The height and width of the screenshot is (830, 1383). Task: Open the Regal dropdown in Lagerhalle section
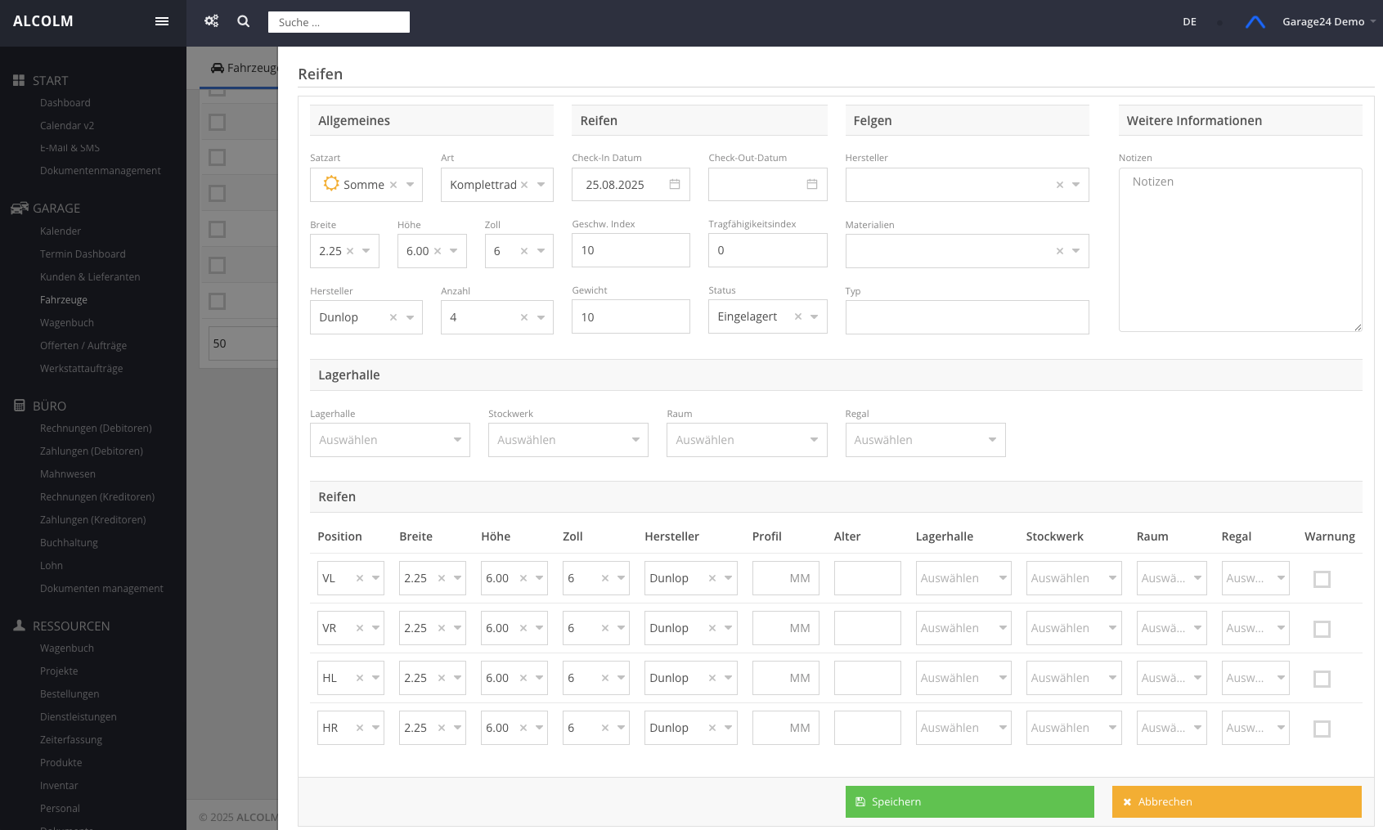pos(924,440)
